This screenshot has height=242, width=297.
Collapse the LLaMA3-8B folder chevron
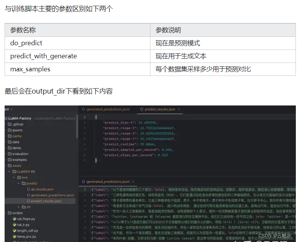(x=9, y=171)
